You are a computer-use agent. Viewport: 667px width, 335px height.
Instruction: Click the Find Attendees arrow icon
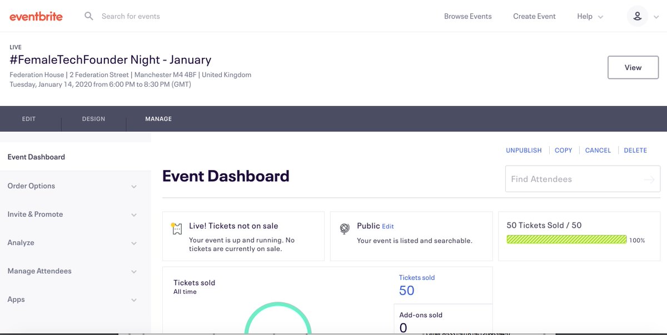(649, 179)
